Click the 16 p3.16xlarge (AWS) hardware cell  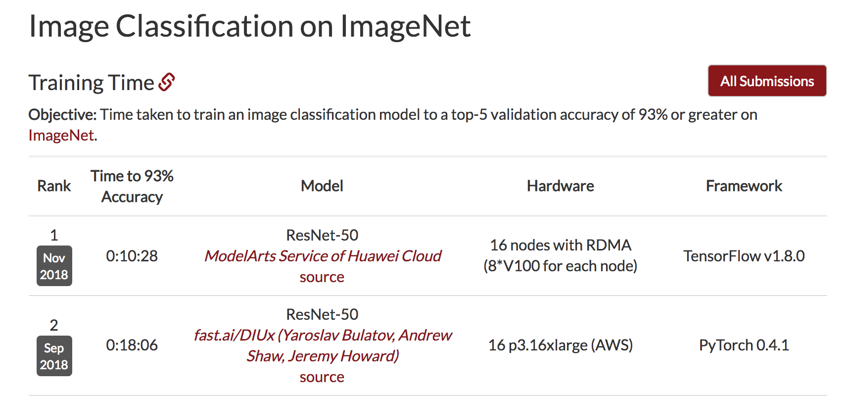(561, 345)
